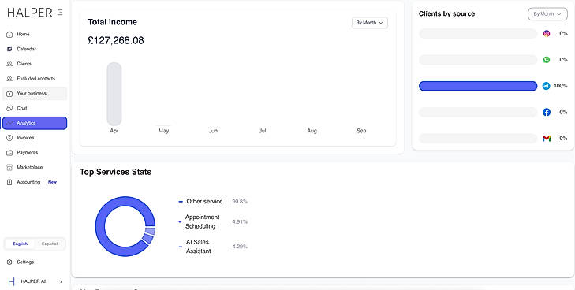Click the Gmail 0% progress bar
575x290 pixels.
(478, 139)
